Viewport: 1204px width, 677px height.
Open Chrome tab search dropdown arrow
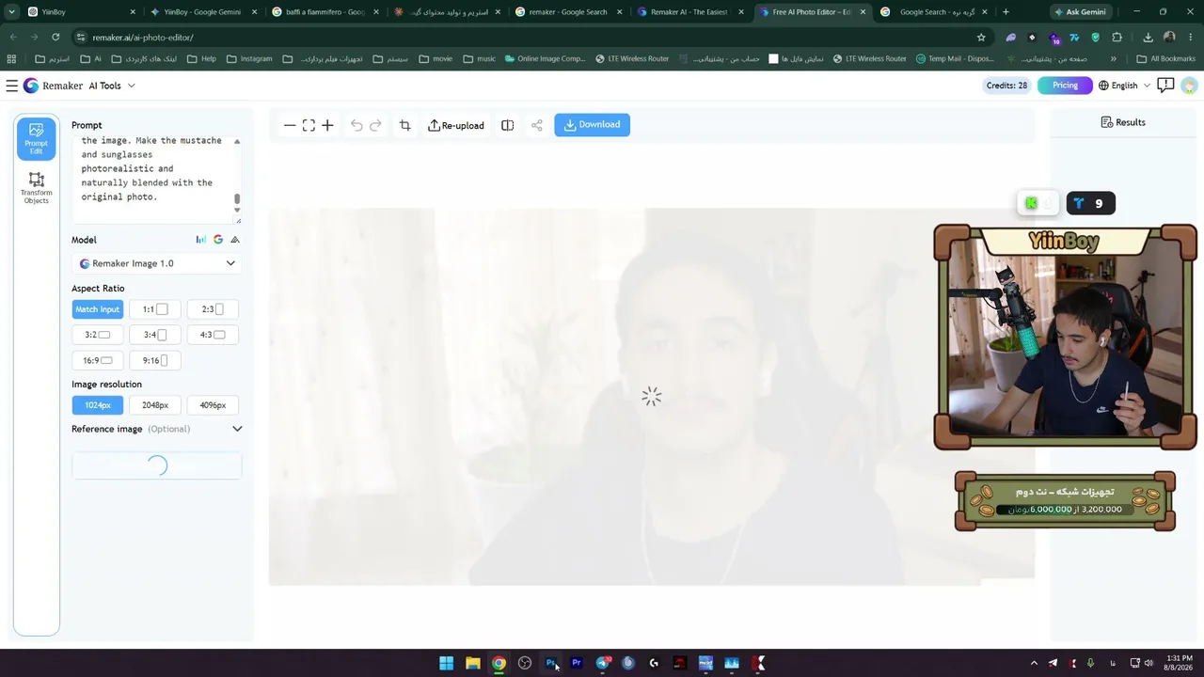[x=11, y=12]
